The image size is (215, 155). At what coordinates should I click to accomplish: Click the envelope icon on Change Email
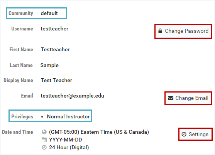click(171, 98)
